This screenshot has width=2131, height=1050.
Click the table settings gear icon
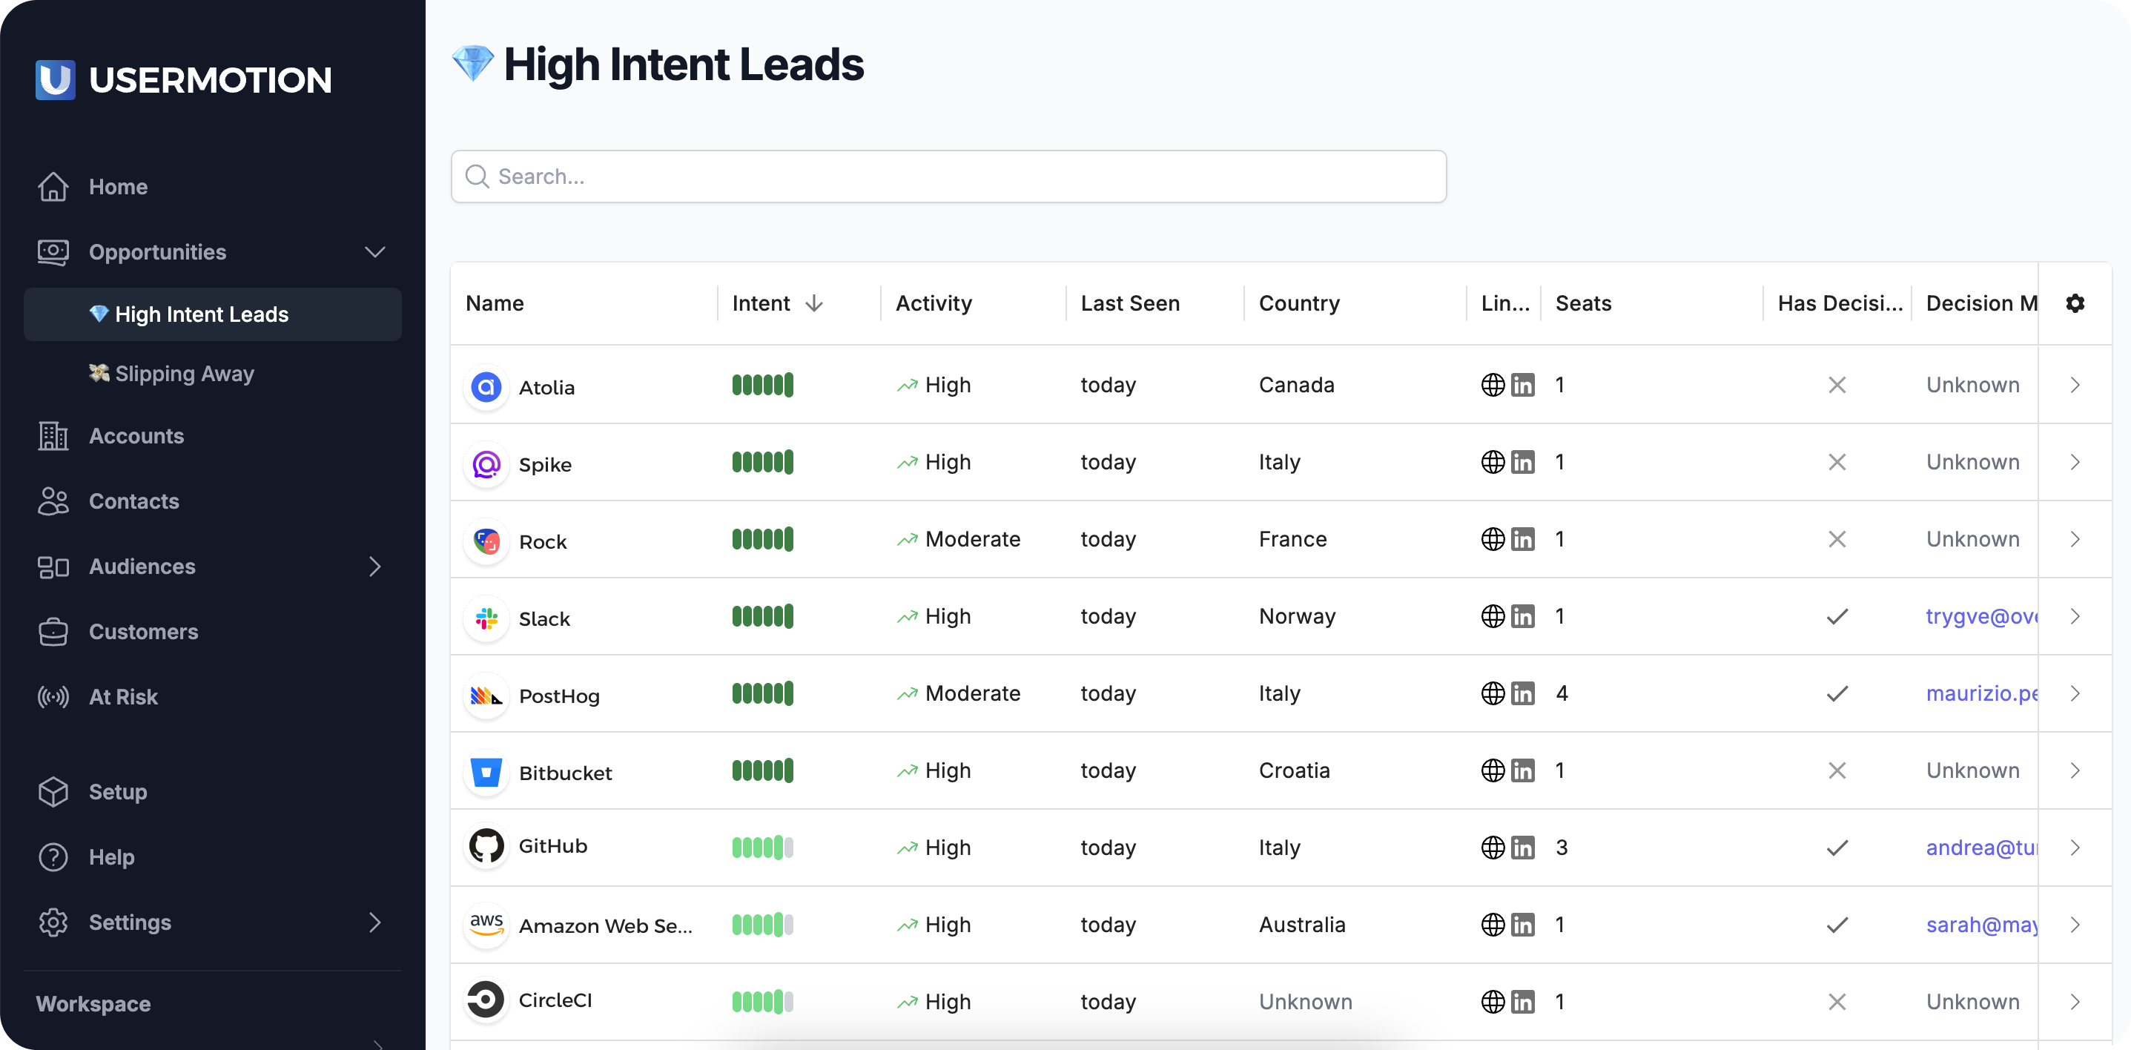click(x=2074, y=304)
